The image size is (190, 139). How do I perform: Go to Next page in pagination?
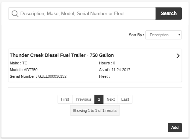pyautogui.click(x=111, y=99)
